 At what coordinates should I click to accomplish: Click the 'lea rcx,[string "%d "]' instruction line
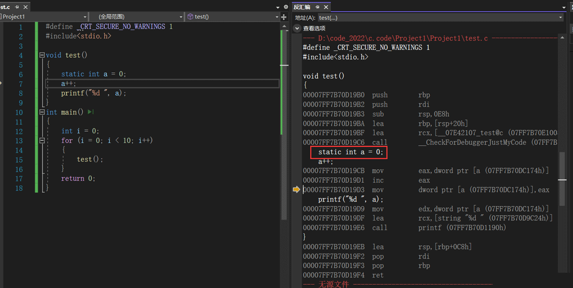point(428,218)
